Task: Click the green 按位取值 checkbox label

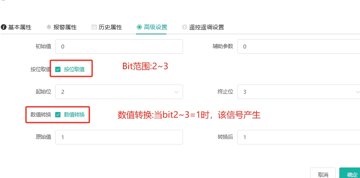Action: [74, 69]
